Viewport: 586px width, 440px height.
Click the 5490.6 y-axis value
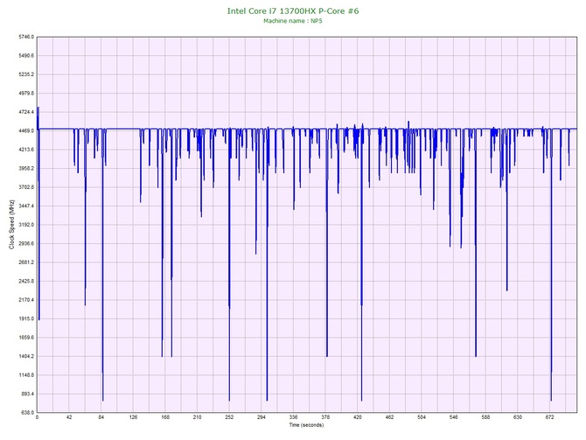[26, 56]
